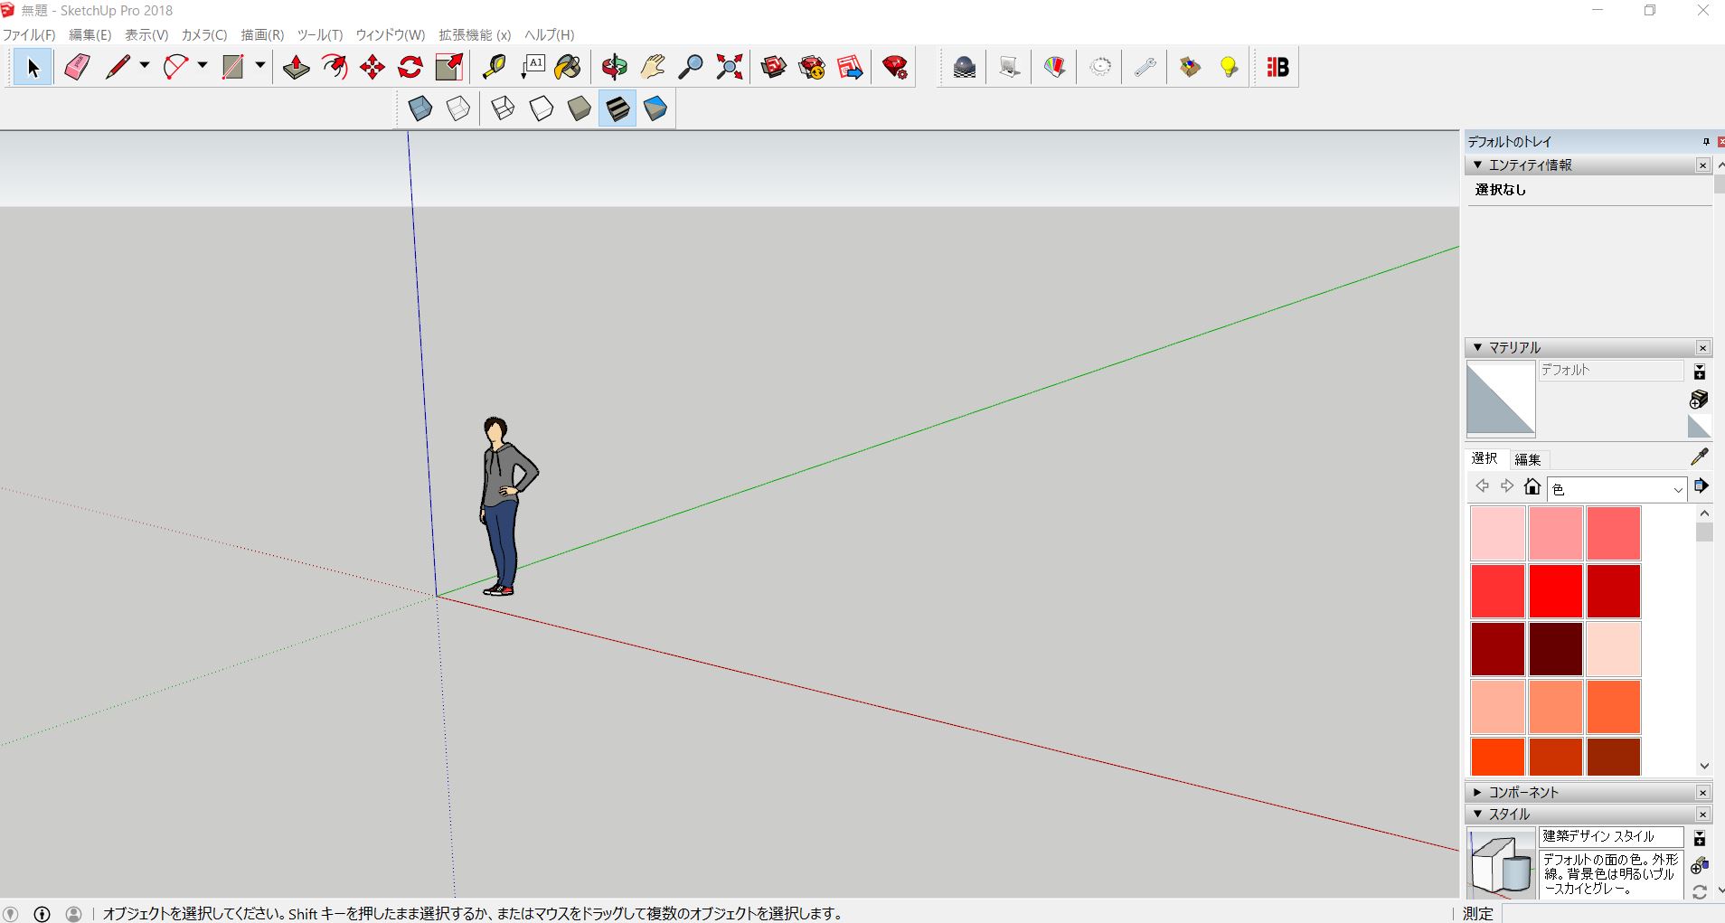1725x923 pixels.
Task: Pick the pure red color swatch
Action: 1555,591
